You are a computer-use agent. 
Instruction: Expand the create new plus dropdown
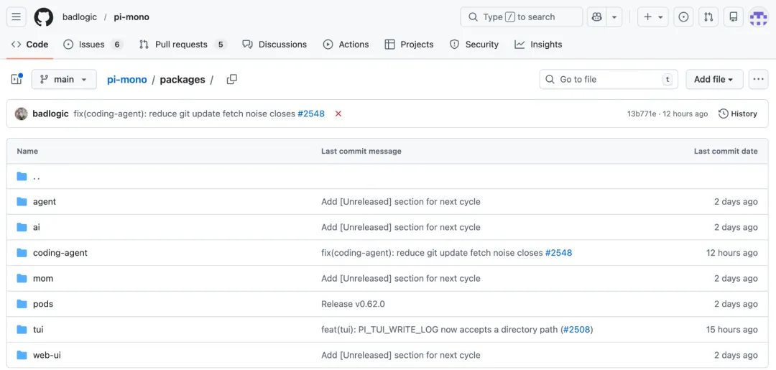click(x=653, y=17)
